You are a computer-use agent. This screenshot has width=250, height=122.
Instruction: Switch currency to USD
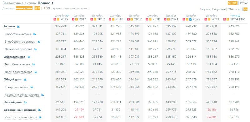tap(47, 8)
